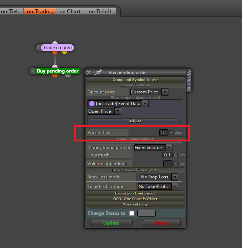Expand Expiration time period section
This screenshot has height=248, width=242.
point(135,193)
